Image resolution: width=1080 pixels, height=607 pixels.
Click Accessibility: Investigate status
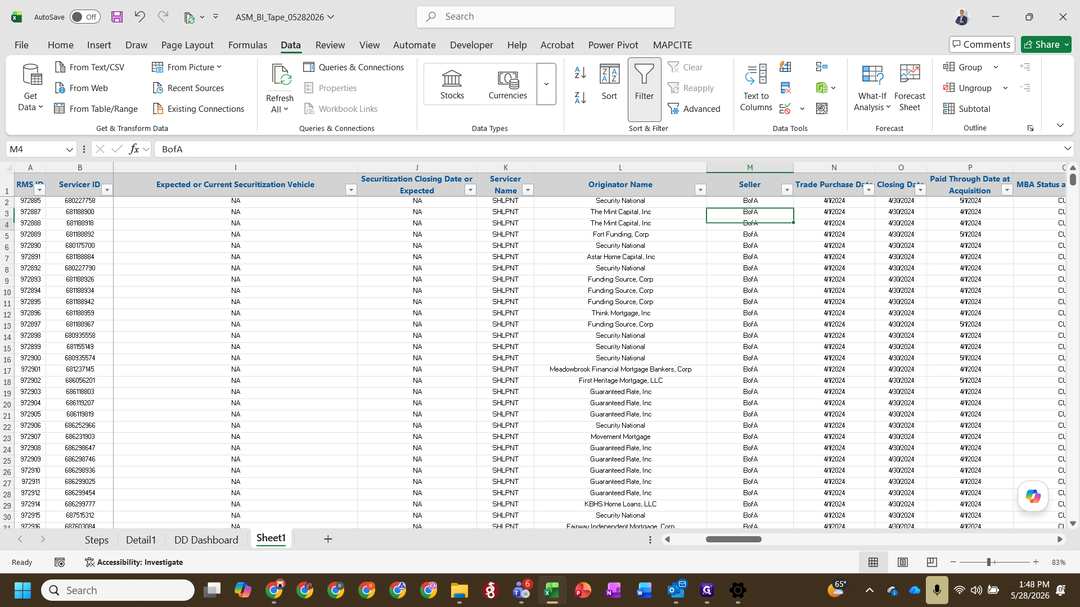(x=134, y=562)
